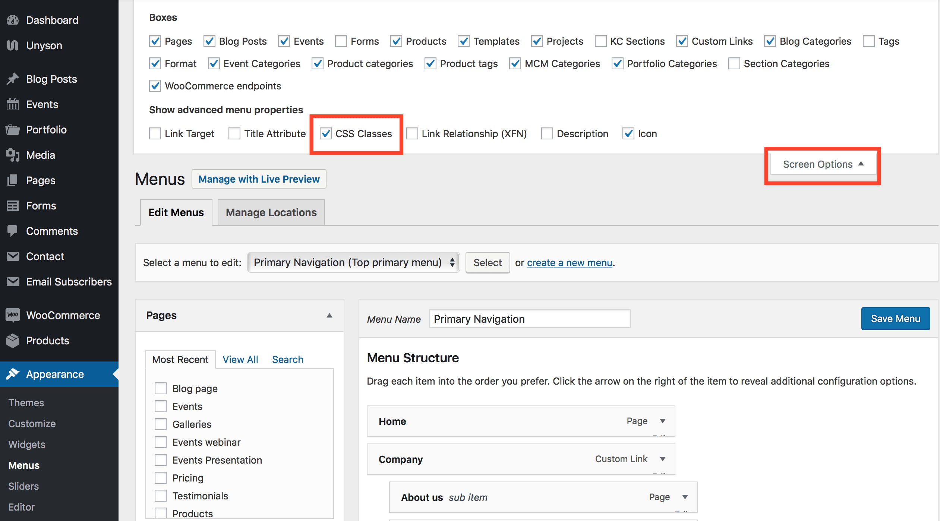This screenshot has width=940, height=521.
Task: Click the Save Menu button
Action: (x=895, y=319)
